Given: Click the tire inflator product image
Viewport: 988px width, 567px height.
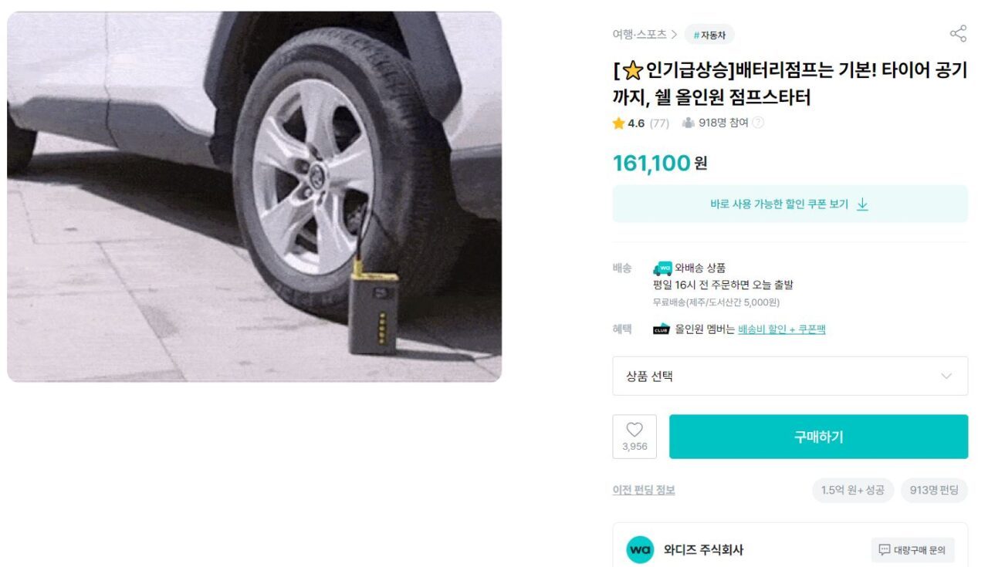Looking at the screenshot, I should [254, 197].
